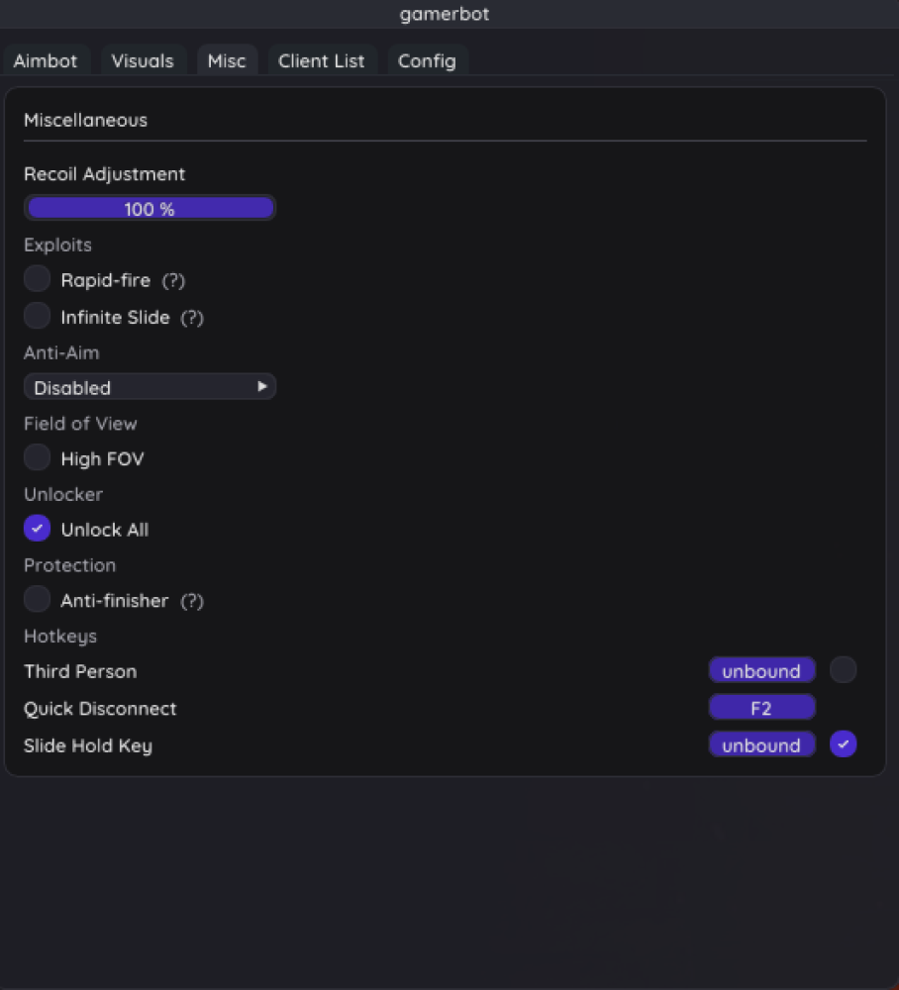Open the Anti-Aim Disabled dropdown
The width and height of the screenshot is (899, 990).
[150, 387]
